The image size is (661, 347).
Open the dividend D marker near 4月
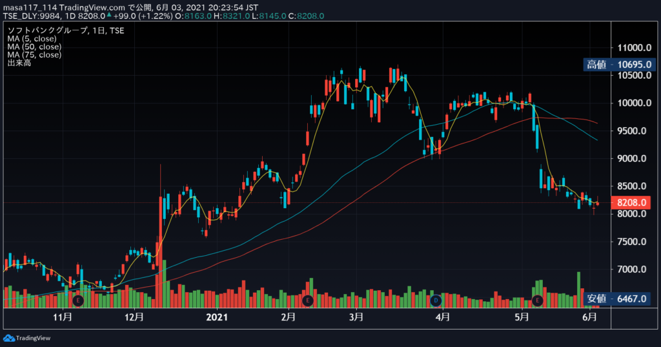coord(436,300)
